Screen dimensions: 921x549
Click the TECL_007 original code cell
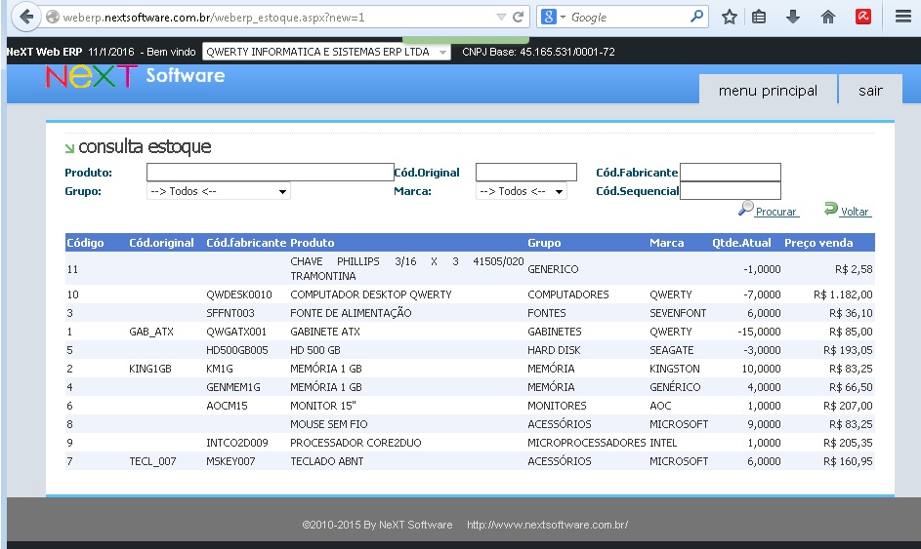click(x=152, y=461)
